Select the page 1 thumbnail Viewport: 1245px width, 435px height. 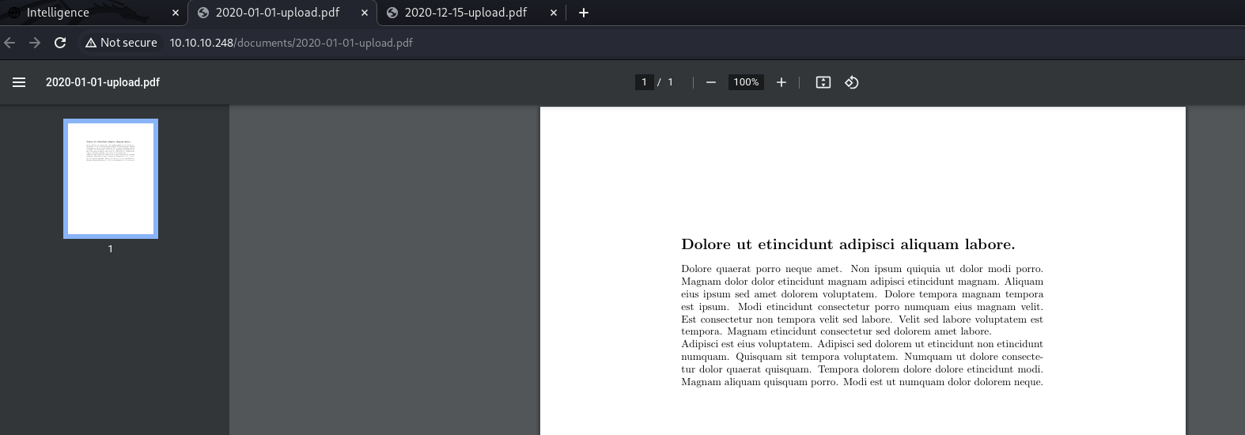click(x=111, y=179)
